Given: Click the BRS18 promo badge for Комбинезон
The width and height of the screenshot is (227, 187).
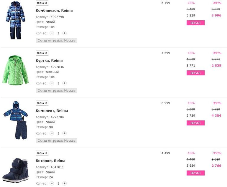Looking at the screenshot, I should point(195,23).
